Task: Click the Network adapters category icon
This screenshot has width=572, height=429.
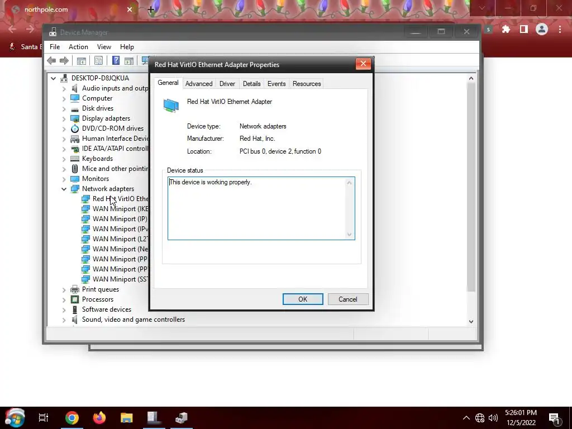Action: [75, 189]
